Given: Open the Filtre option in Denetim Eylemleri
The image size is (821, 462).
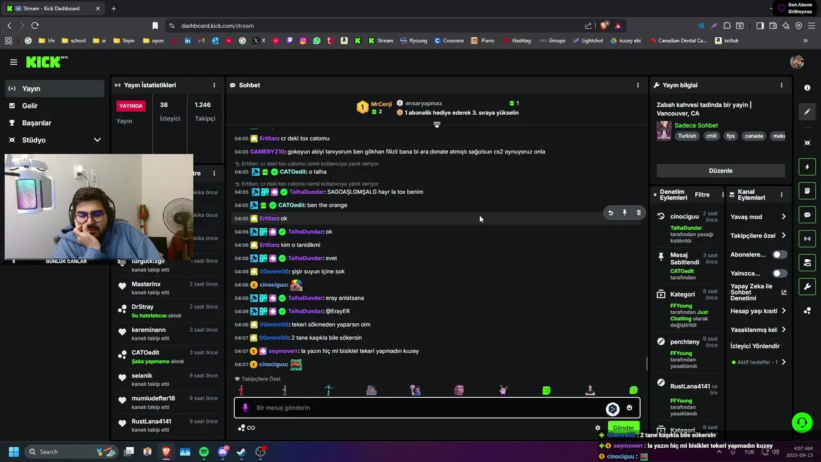Looking at the screenshot, I should [702, 194].
